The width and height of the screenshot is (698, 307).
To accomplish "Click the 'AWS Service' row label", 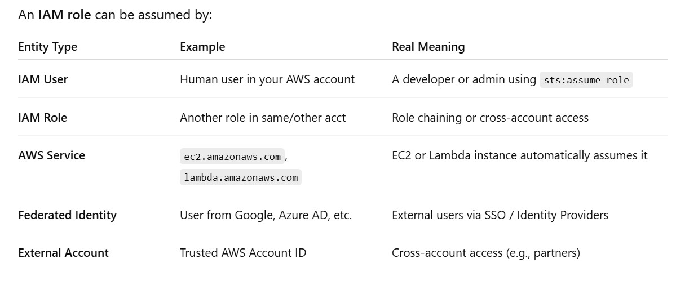I will (x=51, y=155).
